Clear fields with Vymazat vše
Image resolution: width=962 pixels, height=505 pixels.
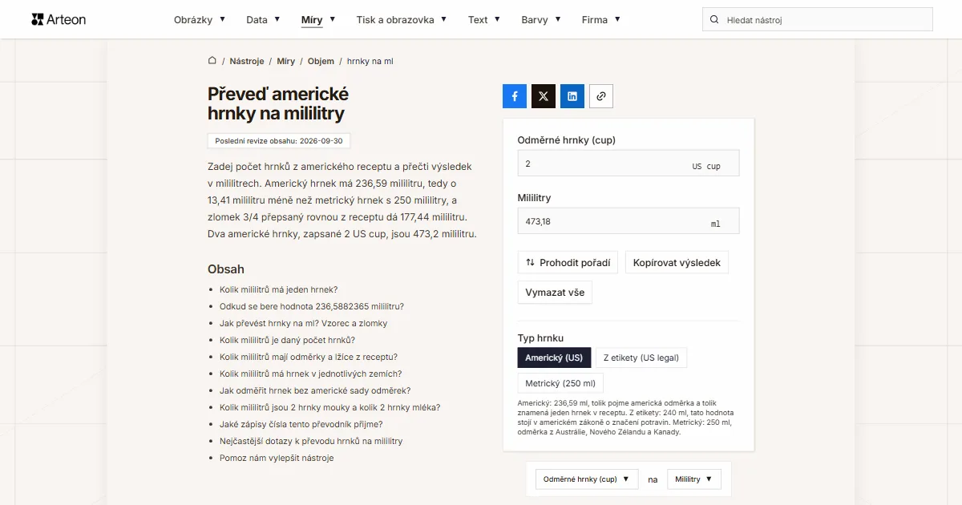[x=555, y=293]
